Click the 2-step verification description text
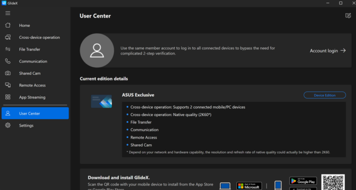Screen dimensions: 356x190 coord(197,51)
